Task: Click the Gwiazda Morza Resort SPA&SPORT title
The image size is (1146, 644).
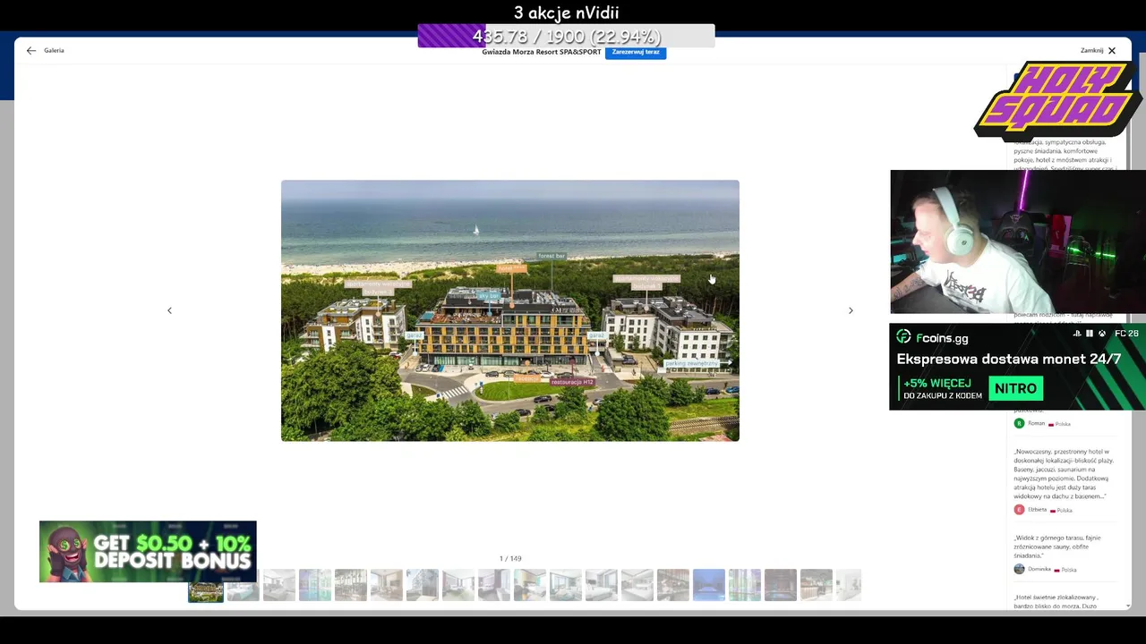Action: coord(542,52)
